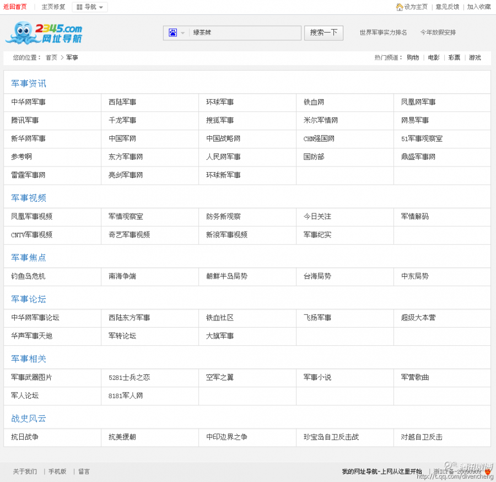Open the 空军之翼 link
This screenshot has width=496, height=482.
pyautogui.click(x=220, y=377)
